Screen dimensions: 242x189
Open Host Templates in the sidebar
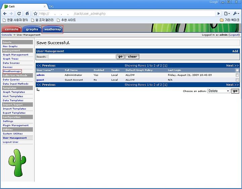point(13,96)
